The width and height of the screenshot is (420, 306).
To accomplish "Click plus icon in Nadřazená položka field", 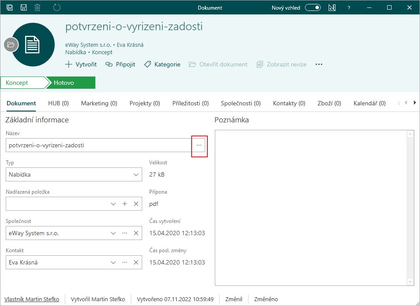I will coord(125,204).
